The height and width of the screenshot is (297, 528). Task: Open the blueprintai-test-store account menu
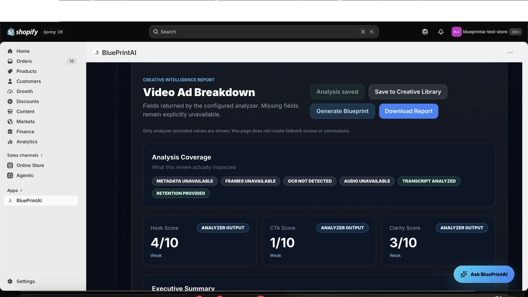click(x=486, y=32)
